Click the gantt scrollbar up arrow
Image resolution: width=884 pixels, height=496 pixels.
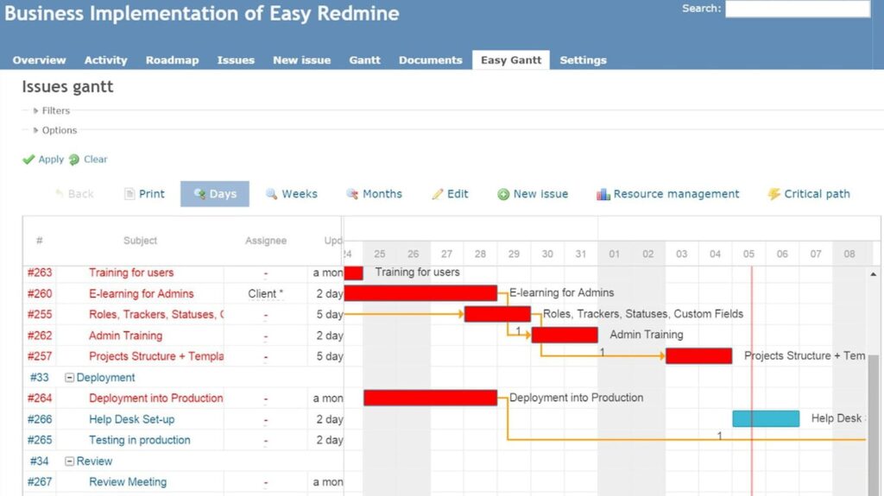[x=874, y=274]
